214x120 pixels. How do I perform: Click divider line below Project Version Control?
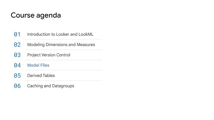pos(63,60)
